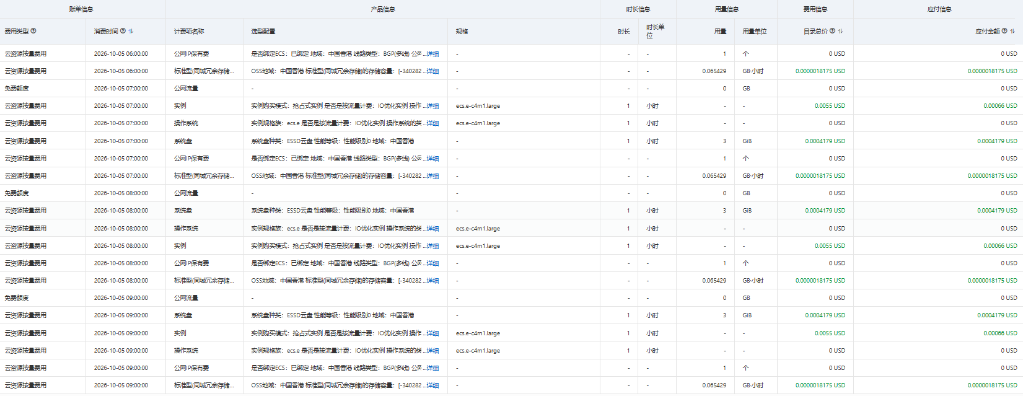View 详细 for the 07:00:00 实例 row
Image resolution: width=1023 pixels, height=396 pixels.
click(432, 106)
